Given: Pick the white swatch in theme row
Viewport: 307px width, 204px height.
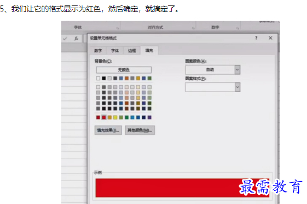Looking at the screenshot, I should 98,79.
